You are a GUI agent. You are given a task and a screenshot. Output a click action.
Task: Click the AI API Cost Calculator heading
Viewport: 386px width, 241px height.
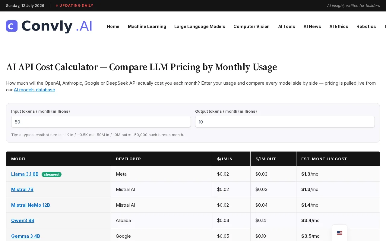(x=141, y=67)
